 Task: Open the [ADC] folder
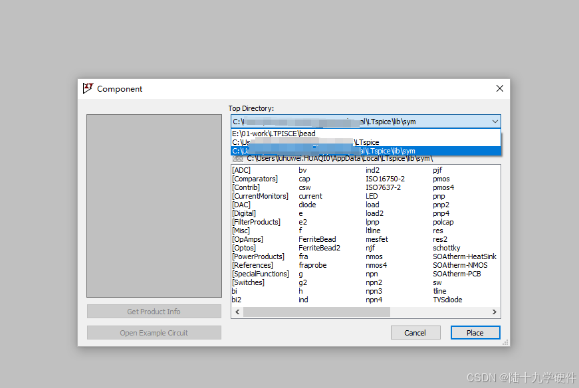click(241, 170)
